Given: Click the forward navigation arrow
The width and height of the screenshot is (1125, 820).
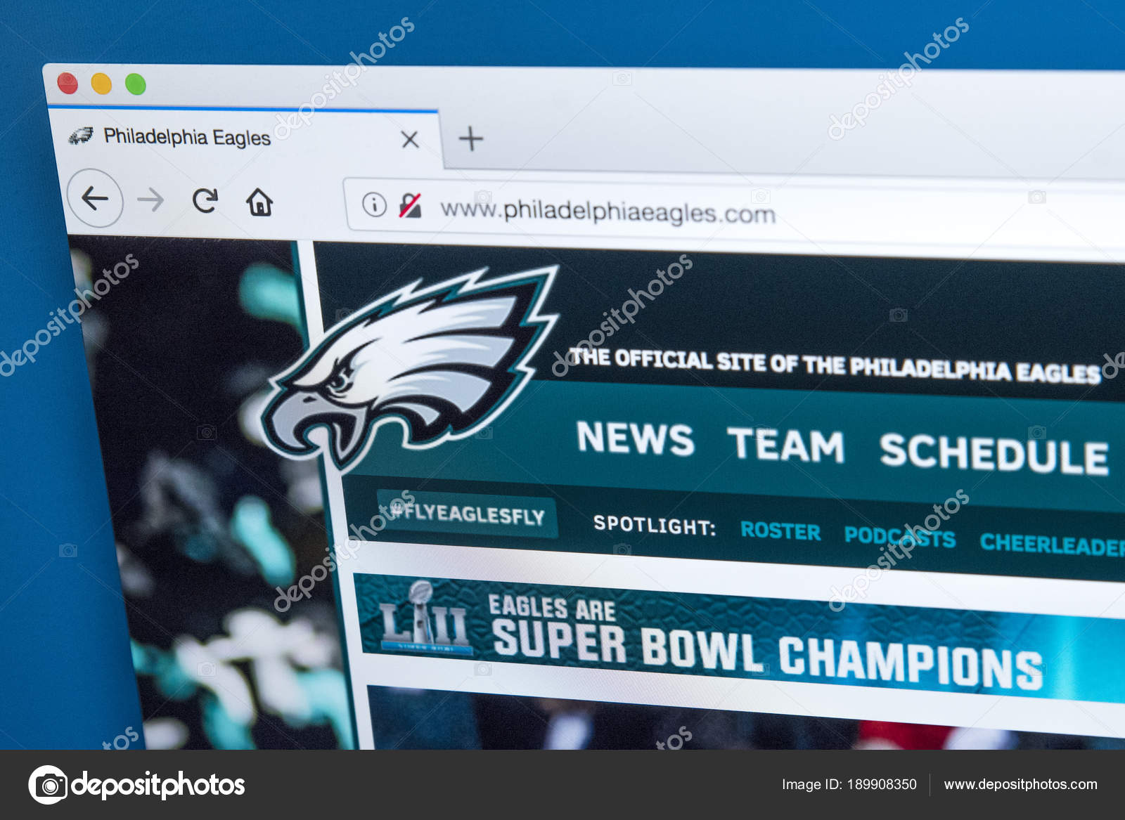Looking at the screenshot, I should click(x=150, y=201).
